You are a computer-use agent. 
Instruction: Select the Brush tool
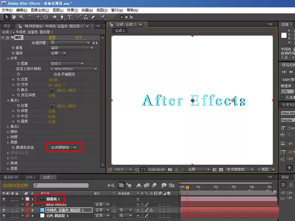point(79,17)
